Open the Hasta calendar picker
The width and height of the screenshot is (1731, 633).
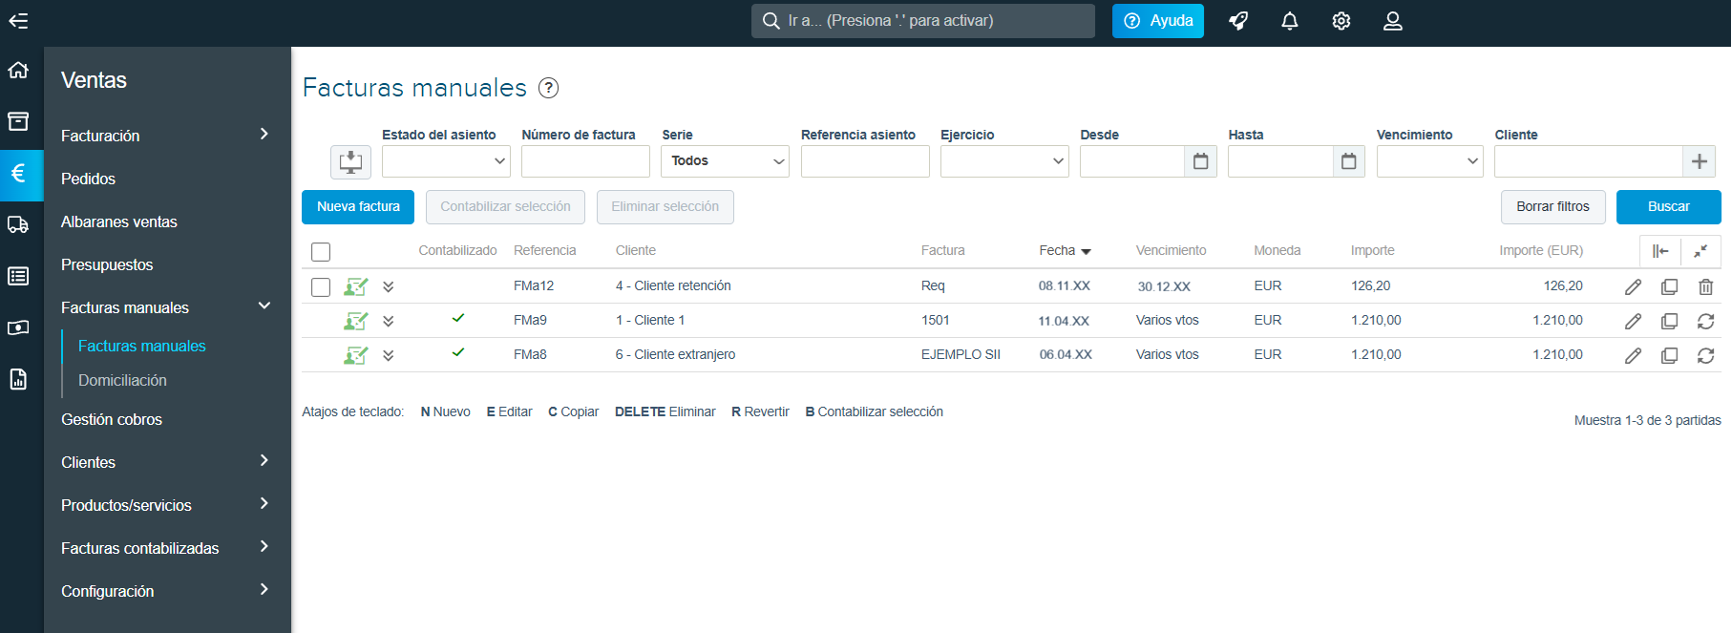pos(1348,161)
